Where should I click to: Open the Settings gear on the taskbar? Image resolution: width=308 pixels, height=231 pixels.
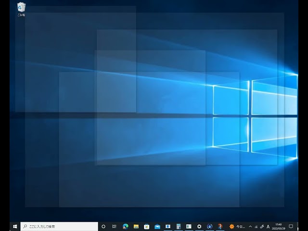[199, 227]
